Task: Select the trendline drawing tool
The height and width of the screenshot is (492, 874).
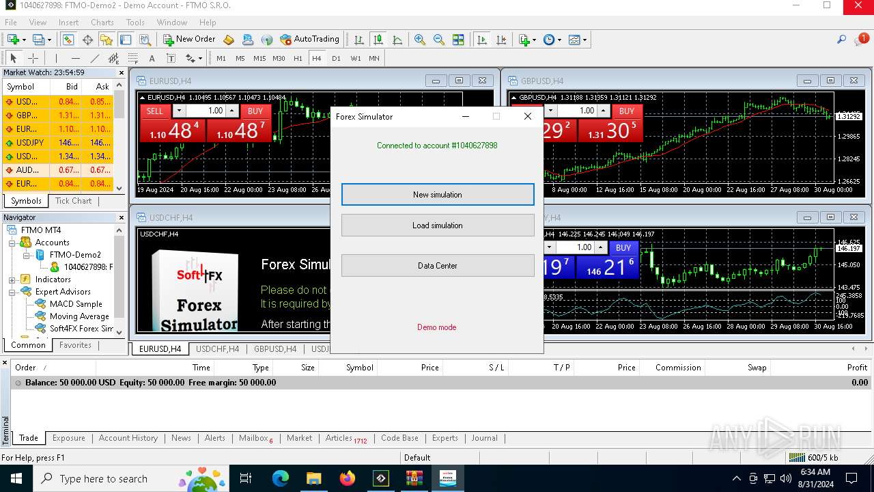Action: coord(94,58)
